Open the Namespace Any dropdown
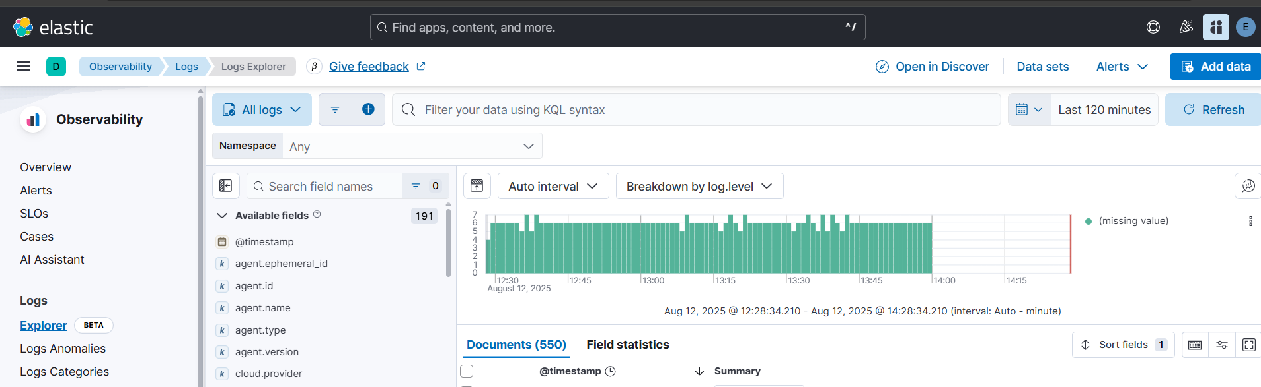Viewport: 1261px width, 387px height. 412,146
